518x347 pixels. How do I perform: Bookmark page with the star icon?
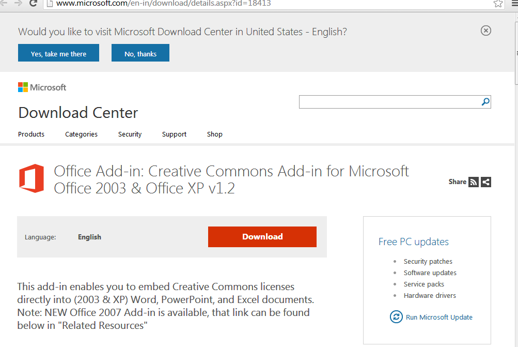click(498, 4)
